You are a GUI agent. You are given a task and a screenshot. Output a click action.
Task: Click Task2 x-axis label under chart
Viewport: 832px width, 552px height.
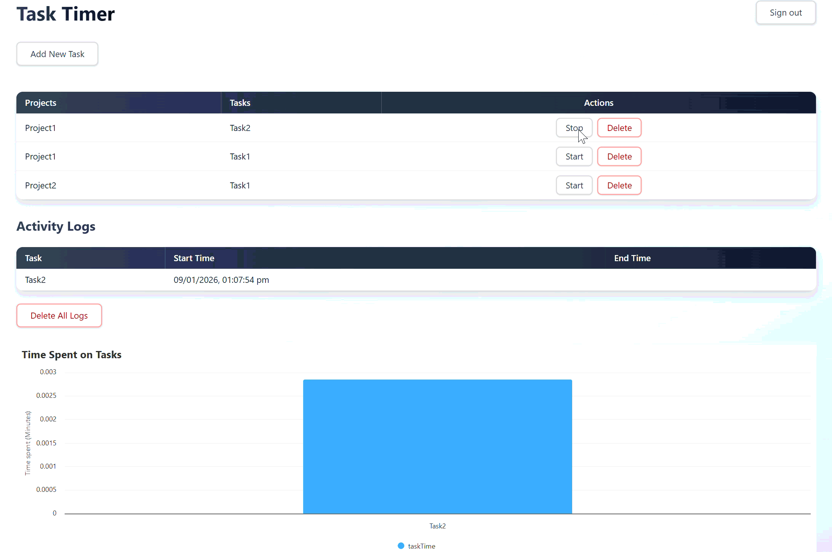tap(437, 526)
